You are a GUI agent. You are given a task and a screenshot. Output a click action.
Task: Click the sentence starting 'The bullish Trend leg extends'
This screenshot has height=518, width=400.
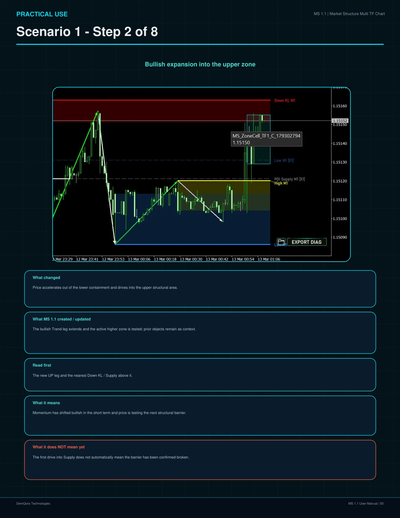[114, 329]
